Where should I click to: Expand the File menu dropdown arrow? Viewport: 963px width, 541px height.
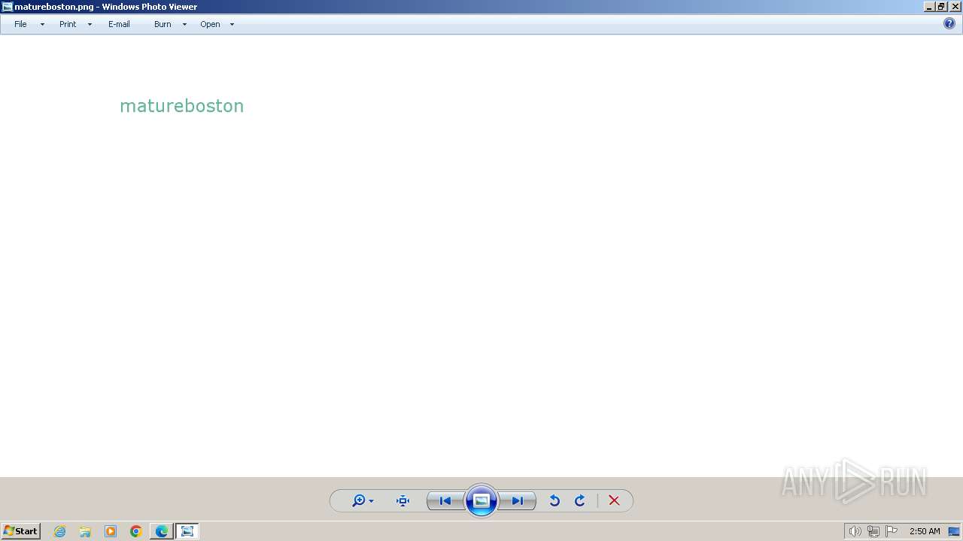tap(42, 24)
